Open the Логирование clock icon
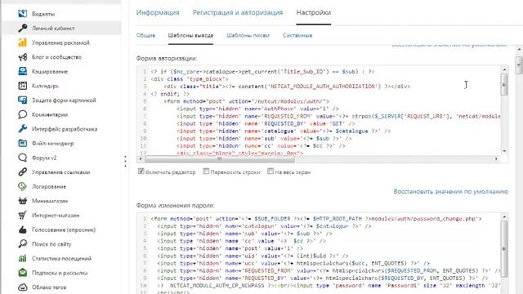This screenshot has height=294, width=523. [x=22, y=186]
